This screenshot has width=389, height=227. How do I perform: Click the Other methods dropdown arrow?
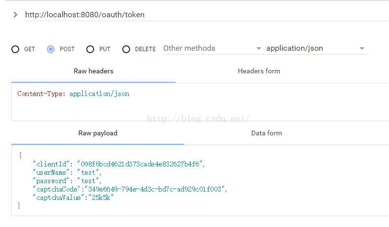(258, 48)
